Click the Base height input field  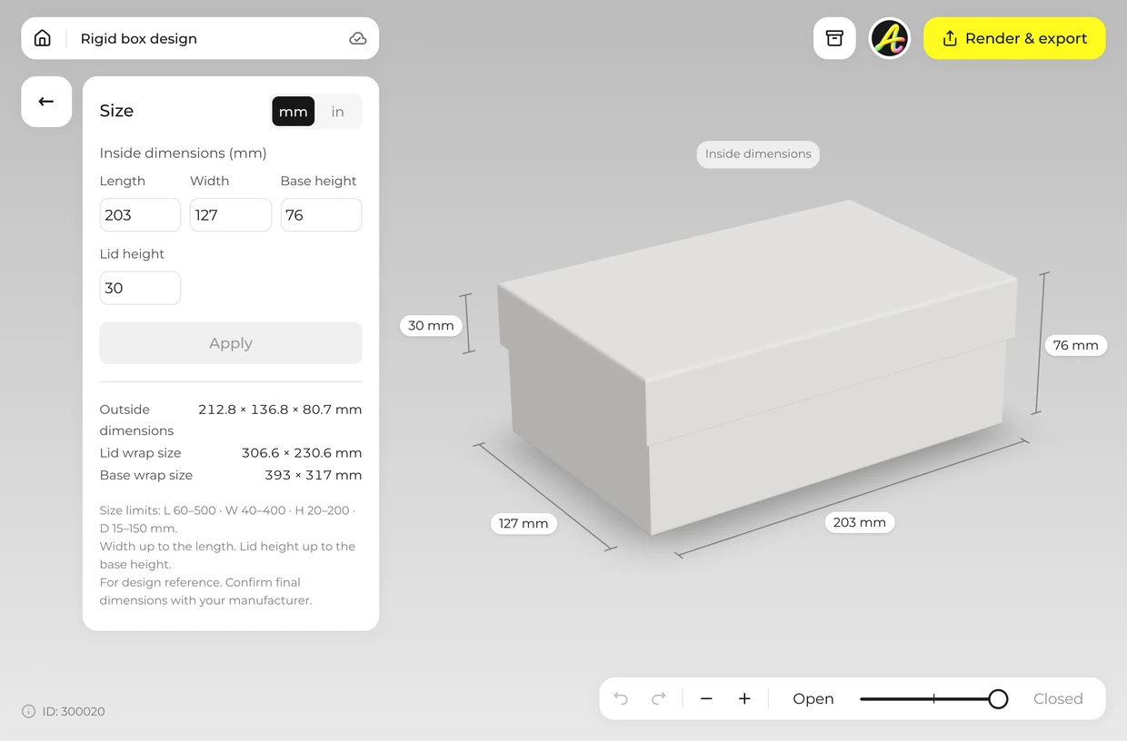(x=321, y=215)
